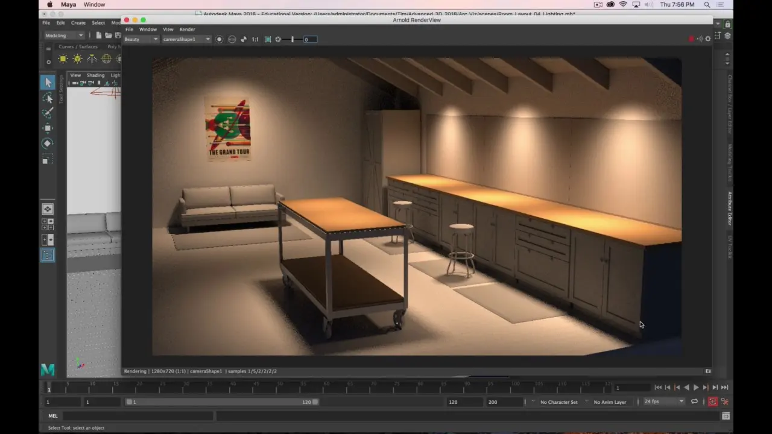Toggle the single-pane layout button
Viewport: 772px width, 434px height.
click(48, 209)
